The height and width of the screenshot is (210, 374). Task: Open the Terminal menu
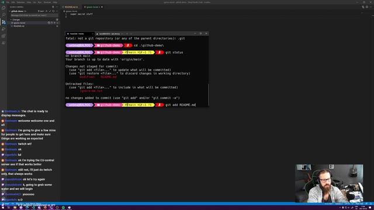click(x=47, y=2)
